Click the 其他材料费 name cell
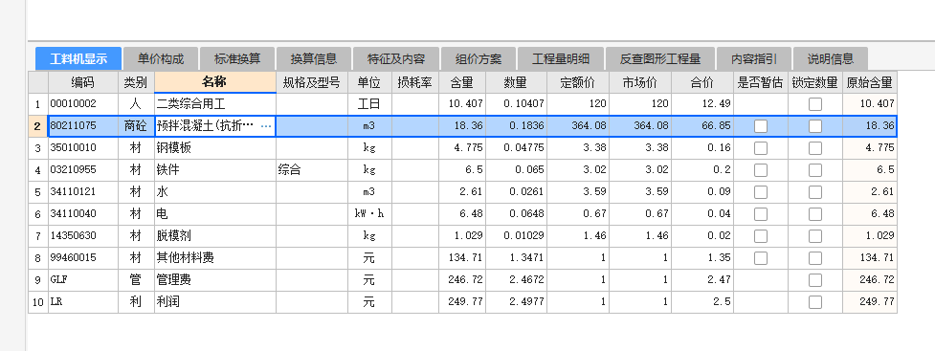 click(214, 258)
